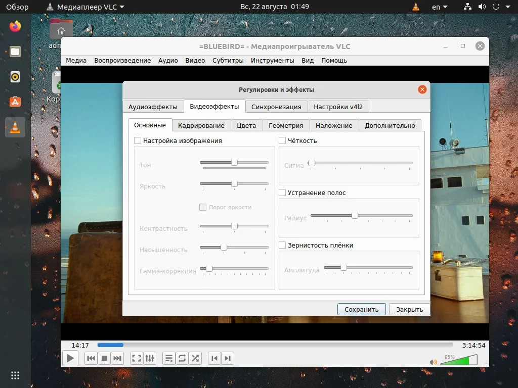Launch VLC from the Ubuntu dock
The width and height of the screenshot is (518, 388).
(x=14, y=127)
